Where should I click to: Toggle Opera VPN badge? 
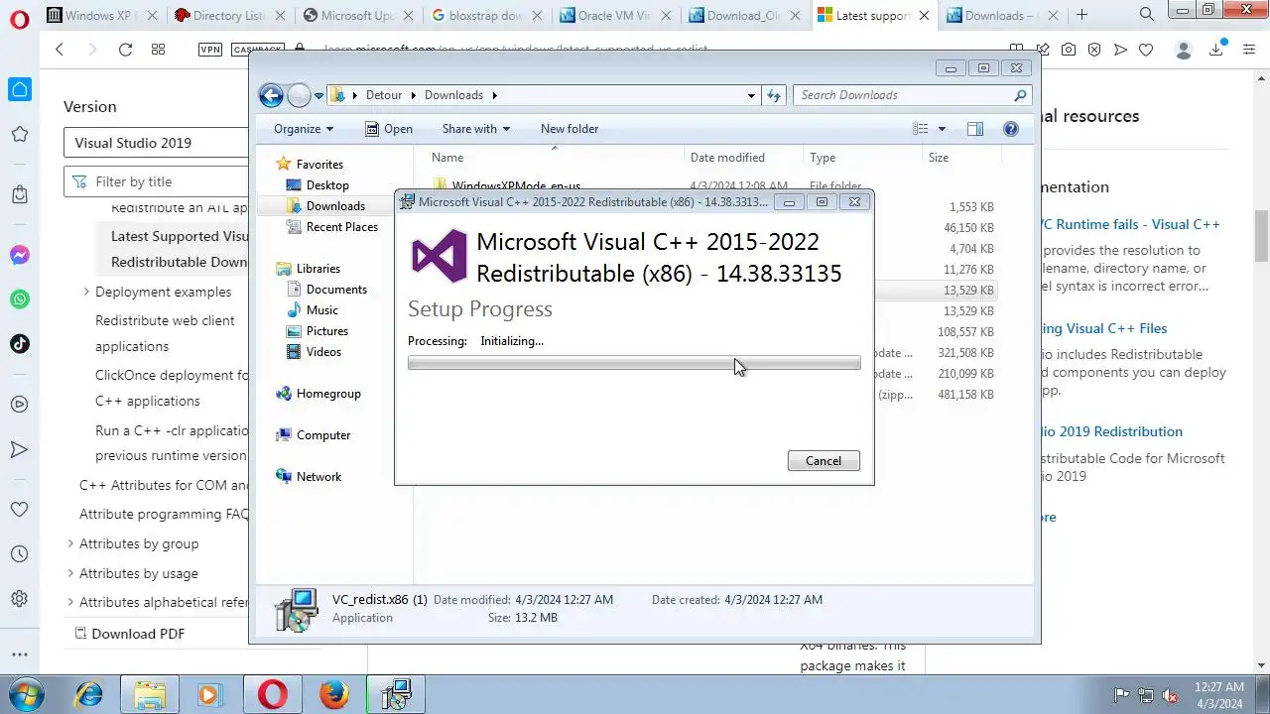pyautogui.click(x=210, y=50)
